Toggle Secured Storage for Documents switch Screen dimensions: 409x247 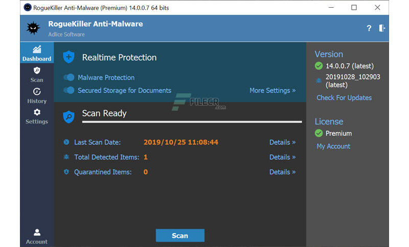69,90
